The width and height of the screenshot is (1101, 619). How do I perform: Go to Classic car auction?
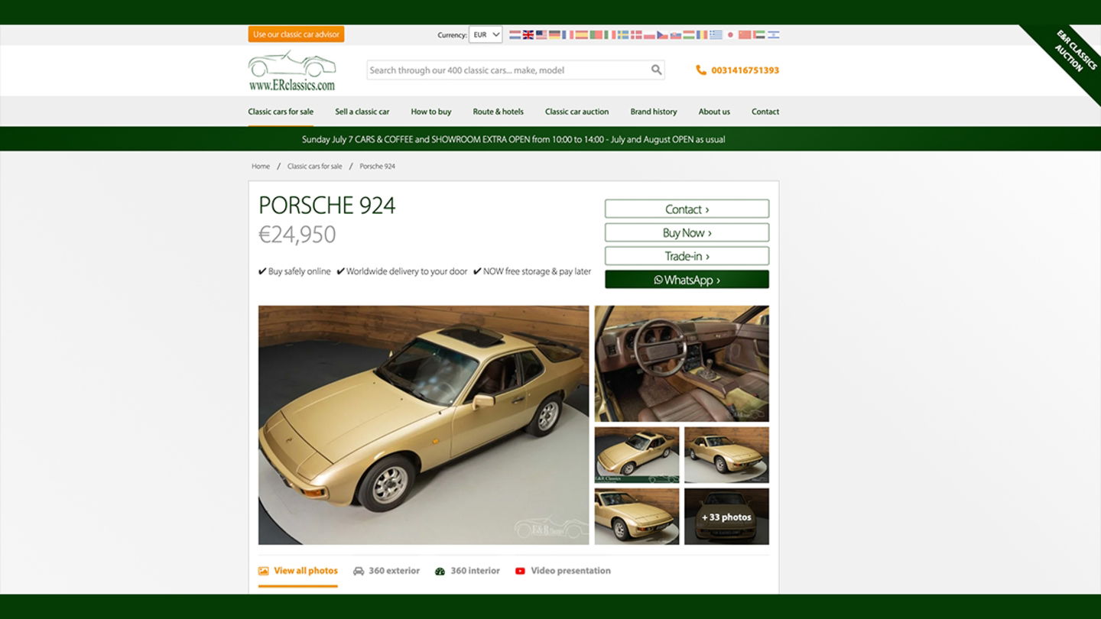(577, 112)
